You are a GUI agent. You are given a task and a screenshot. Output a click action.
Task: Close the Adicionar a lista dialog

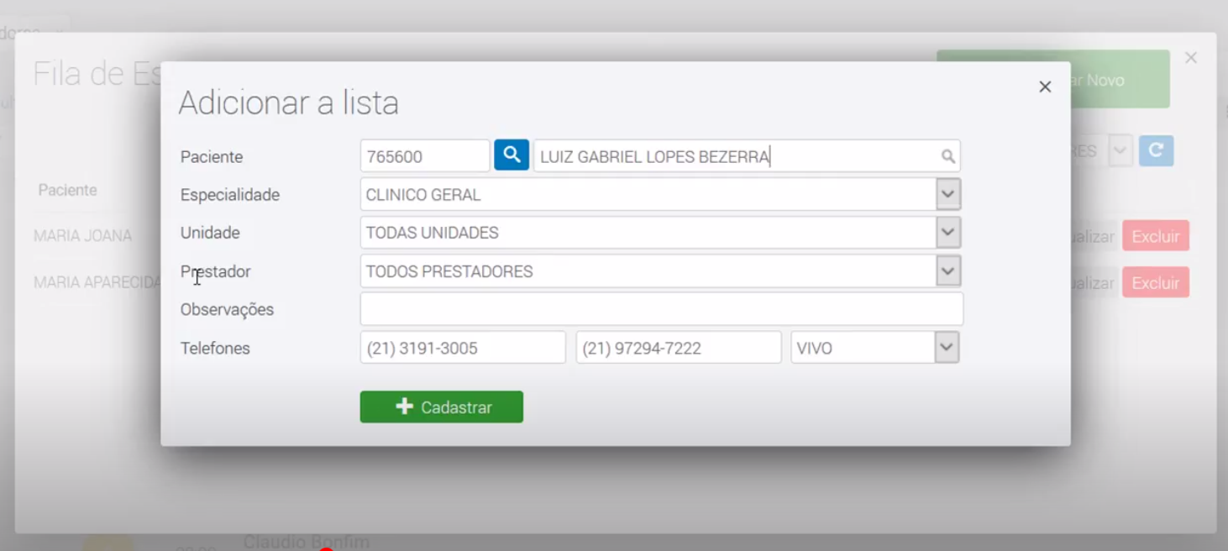[x=1045, y=87]
